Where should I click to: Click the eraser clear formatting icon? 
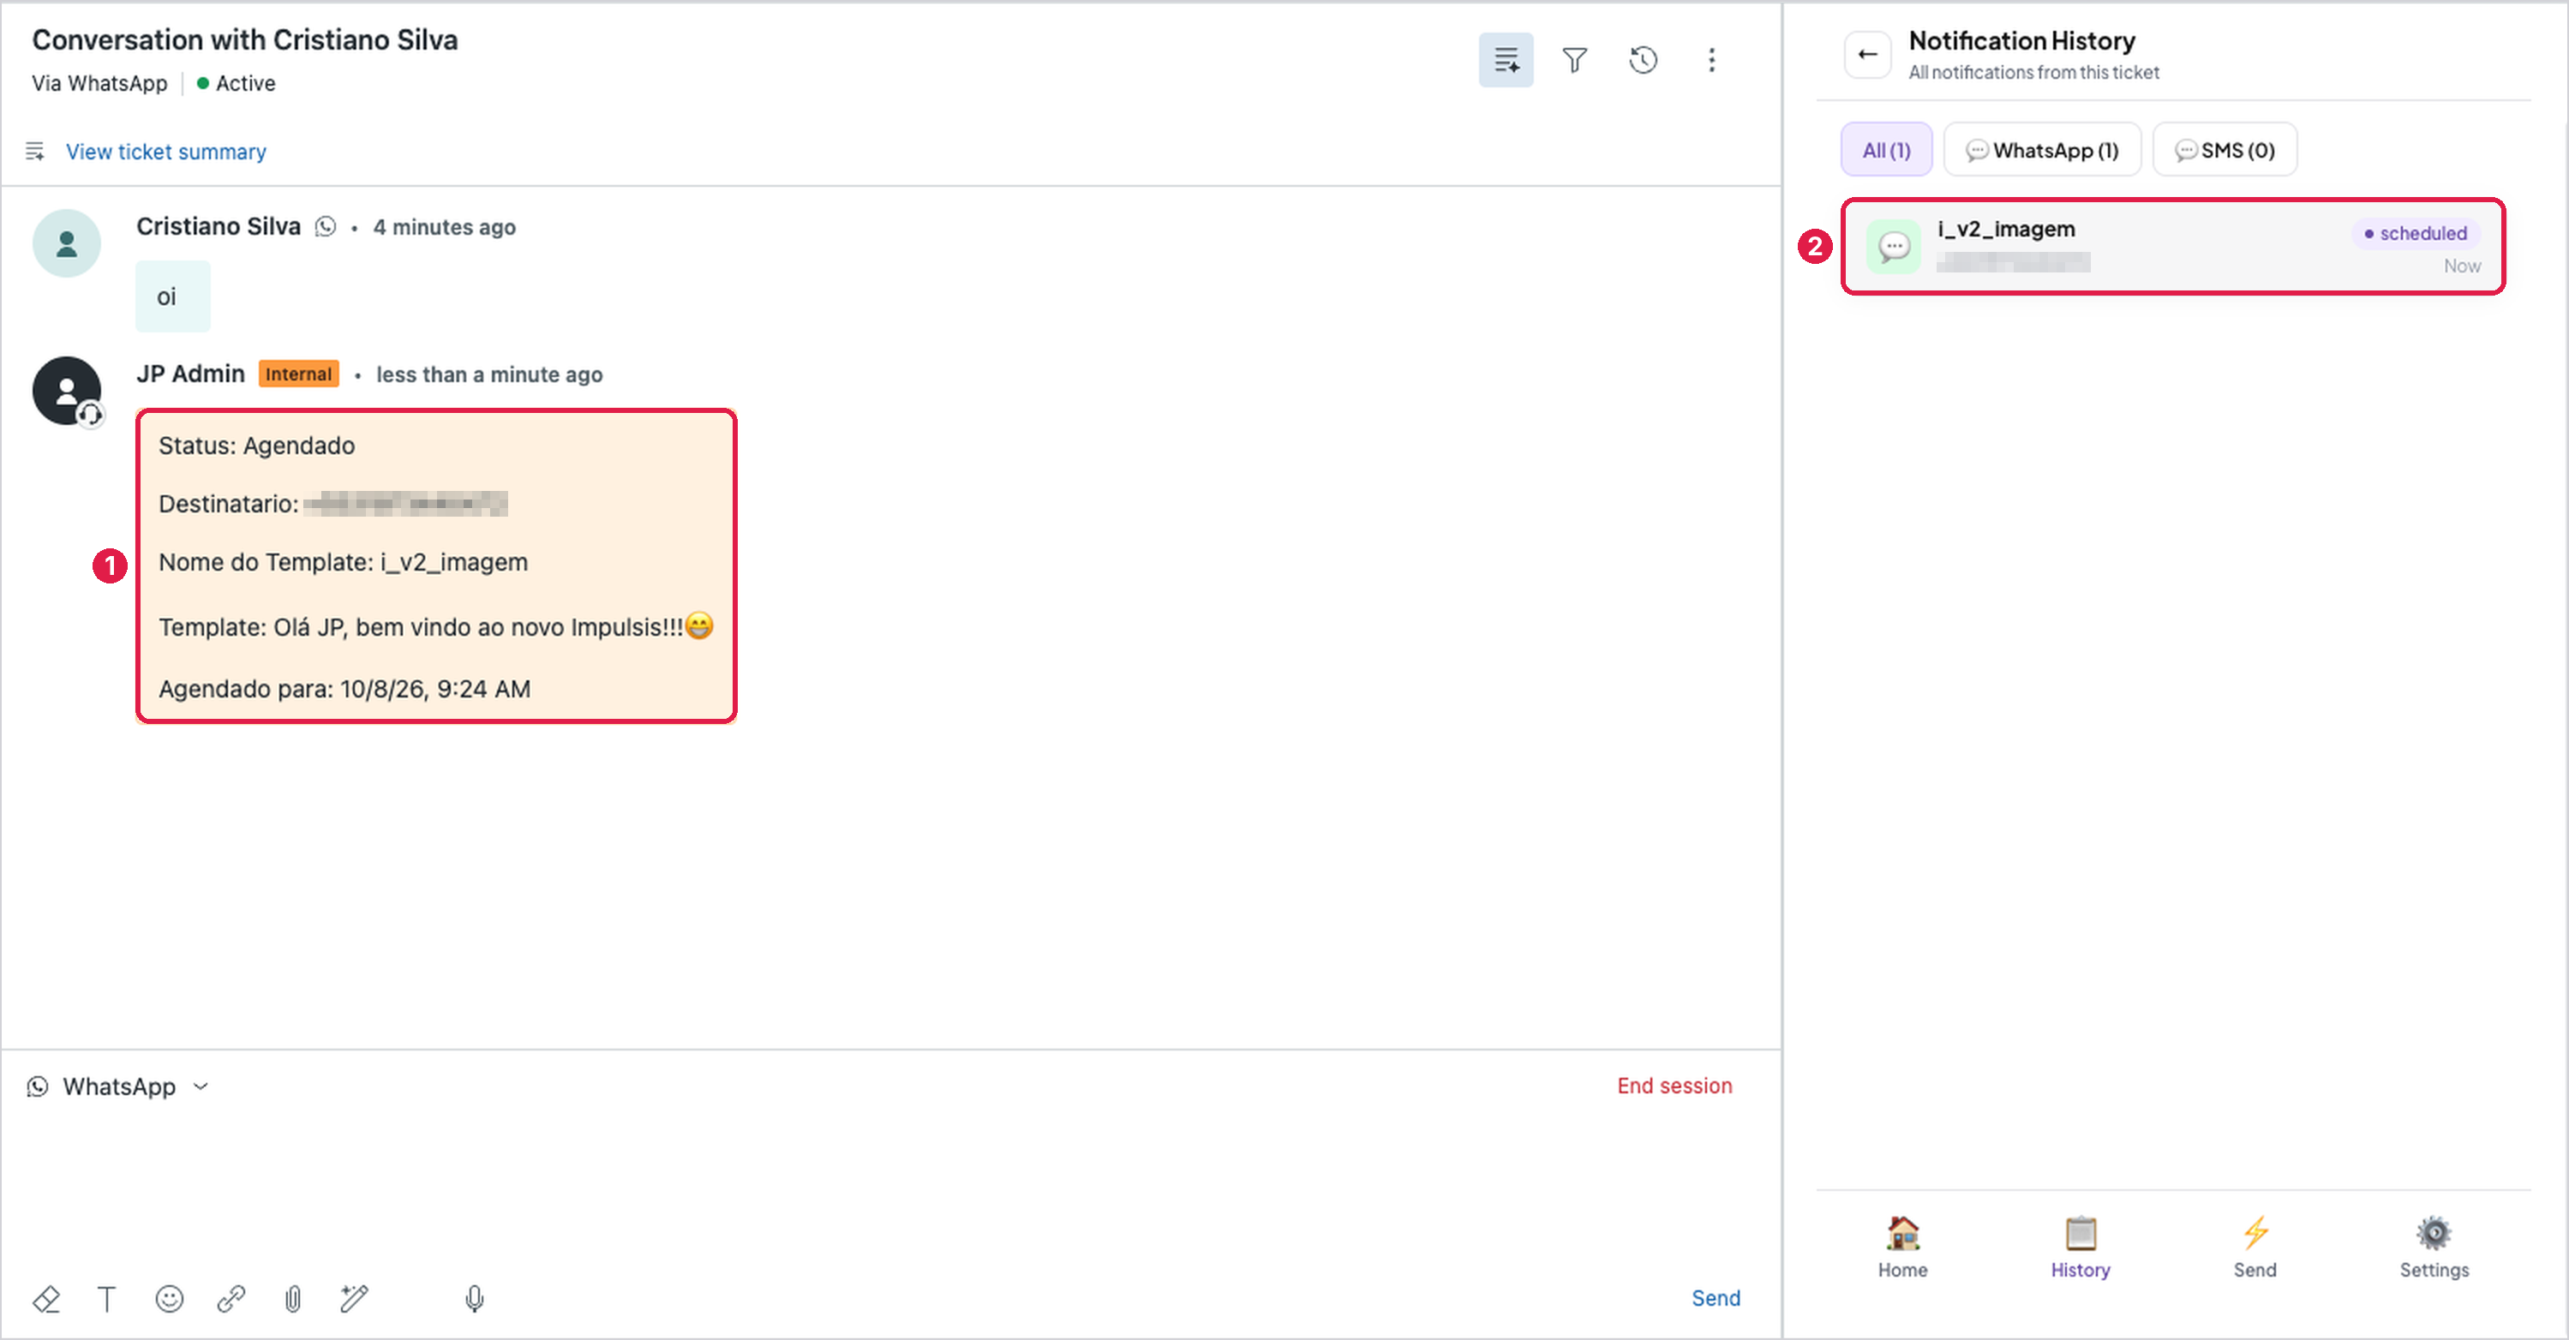click(x=46, y=1298)
